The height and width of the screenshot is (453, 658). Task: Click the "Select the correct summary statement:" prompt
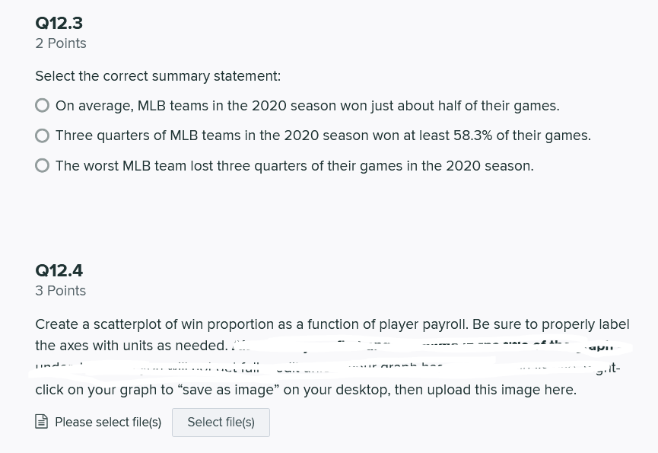coord(157,76)
